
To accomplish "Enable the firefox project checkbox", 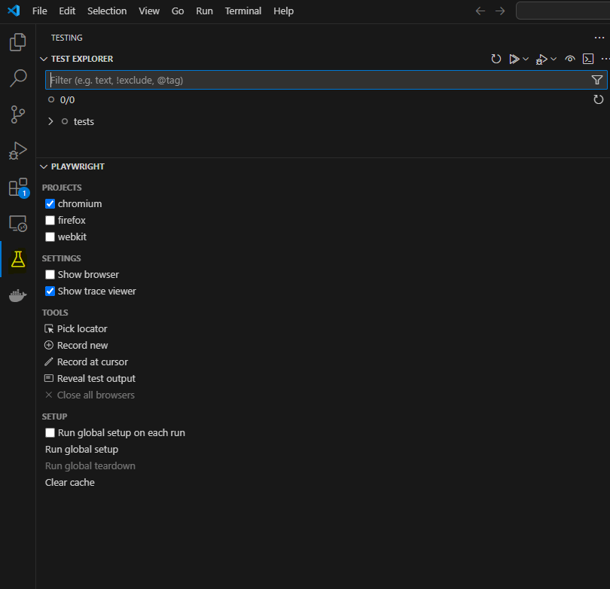I will coord(50,221).
